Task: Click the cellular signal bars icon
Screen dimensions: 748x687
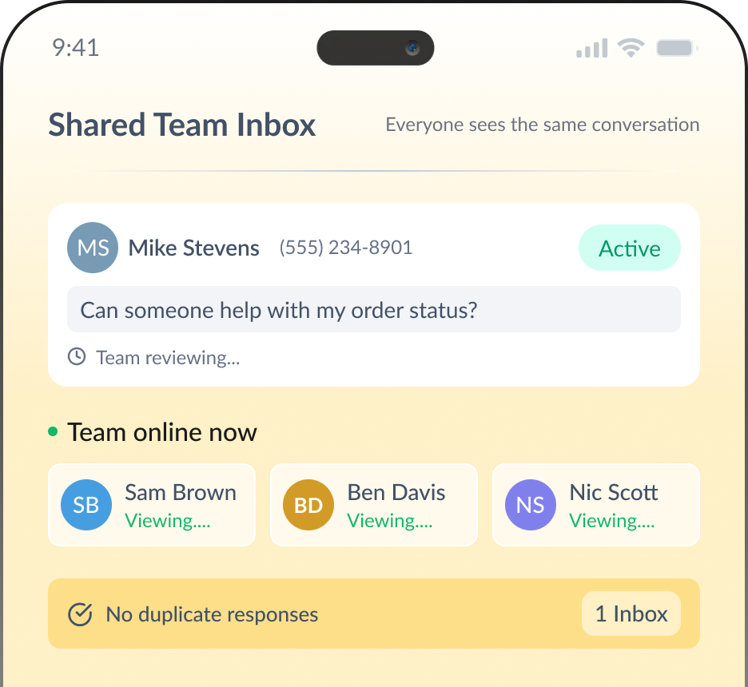Action: [591, 49]
